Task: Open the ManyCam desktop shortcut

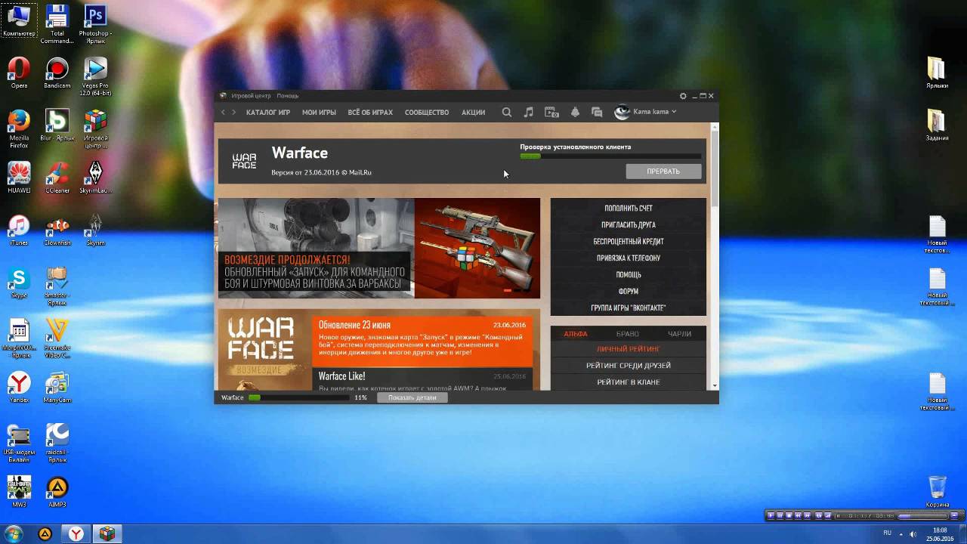Action: coord(57,388)
